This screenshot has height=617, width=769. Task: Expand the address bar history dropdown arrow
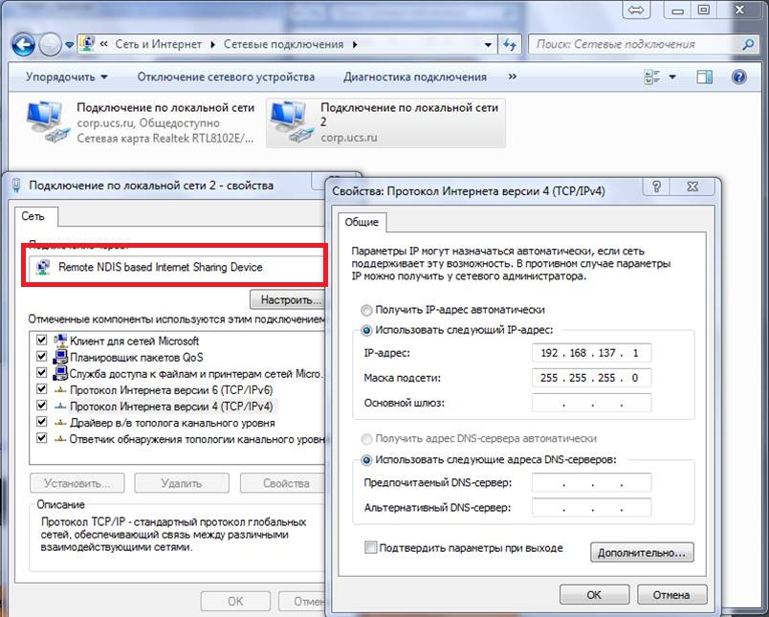tap(488, 45)
